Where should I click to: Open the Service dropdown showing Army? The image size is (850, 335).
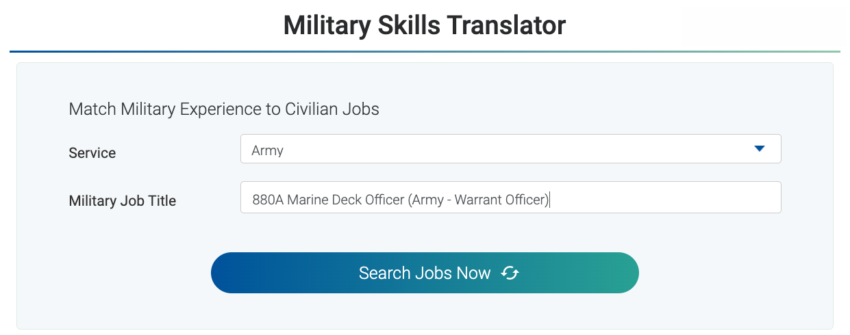point(510,149)
